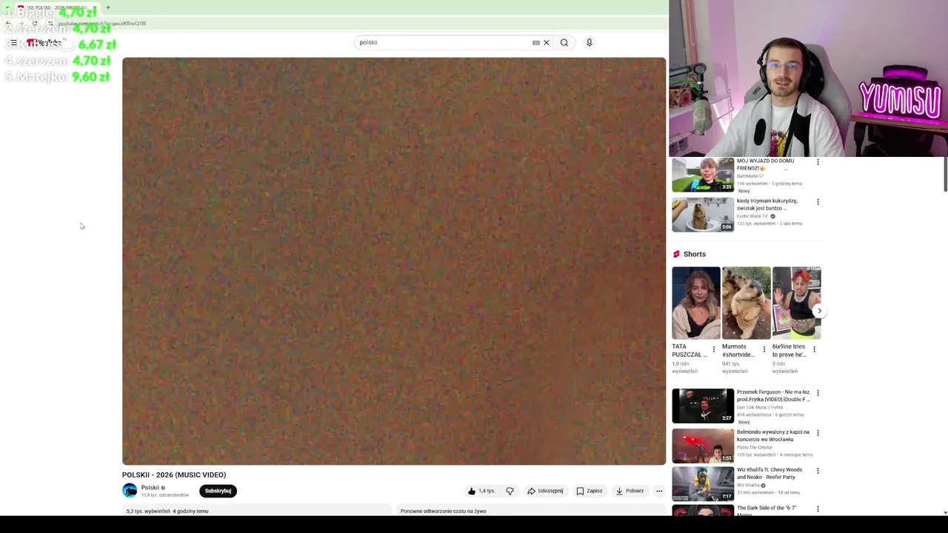The image size is (948, 533).
Task: Open options for MÓJ WYJAZD DO DOMU video
Action: (x=818, y=161)
